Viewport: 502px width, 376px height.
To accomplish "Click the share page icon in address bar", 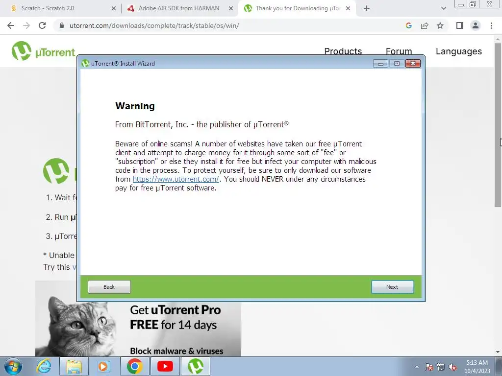I will click(425, 25).
